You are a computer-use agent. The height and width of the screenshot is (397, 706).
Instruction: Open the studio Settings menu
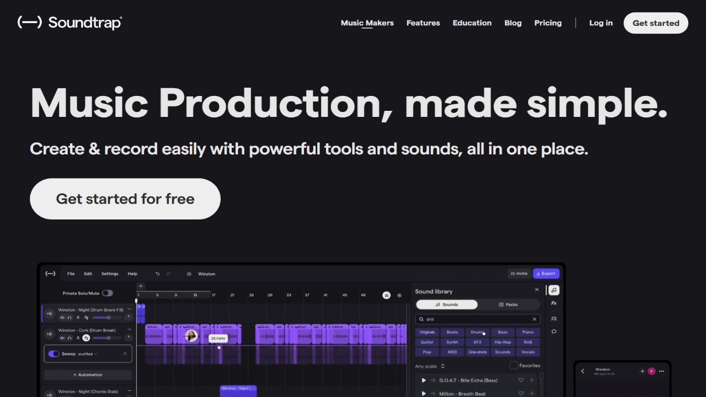coord(110,273)
